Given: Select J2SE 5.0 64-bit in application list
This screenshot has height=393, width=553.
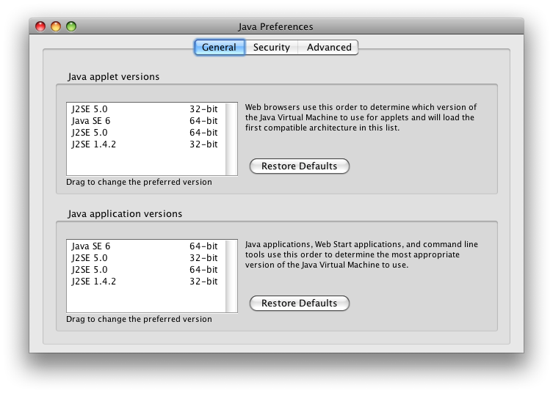Looking at the screenshot, I should pyautogui.click(x=145, y=269).
